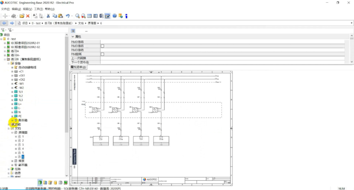The width and height of the screenshot is (354, 190).
Task: Expand the +C1 tree node
Action: (x=12, y=71)
